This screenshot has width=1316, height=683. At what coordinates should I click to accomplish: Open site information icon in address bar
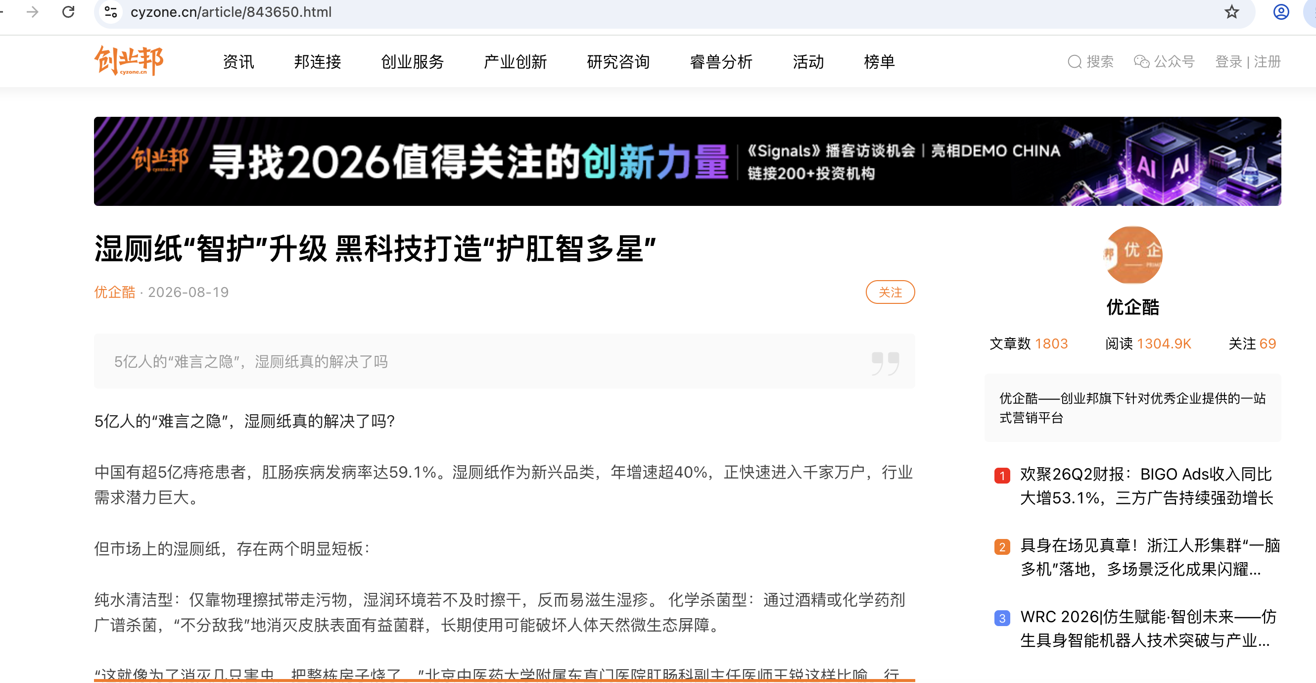coord(111,12)
